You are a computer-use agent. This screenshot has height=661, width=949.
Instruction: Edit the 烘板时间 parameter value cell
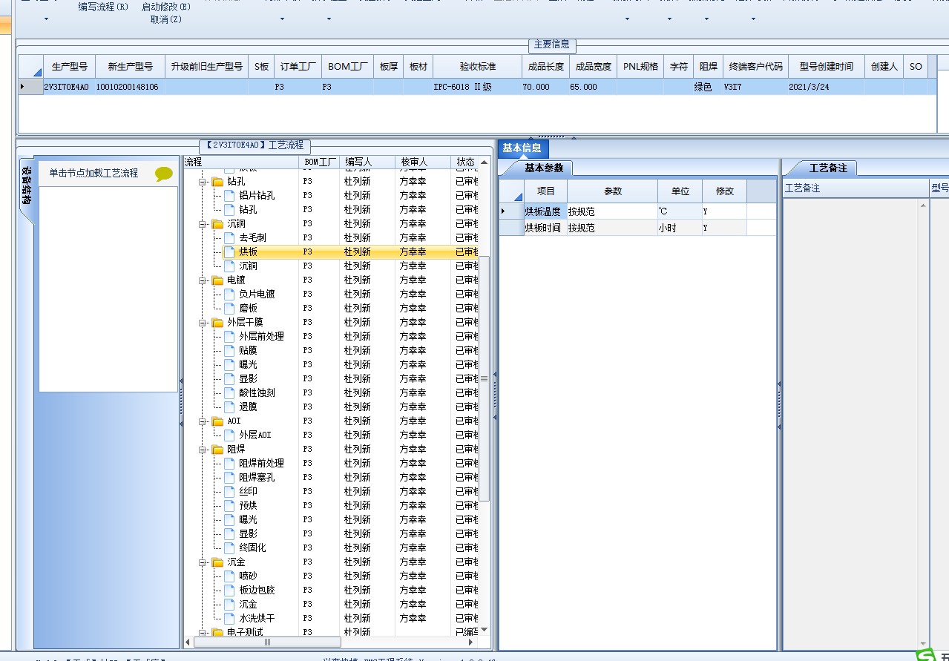coord(611,228)
